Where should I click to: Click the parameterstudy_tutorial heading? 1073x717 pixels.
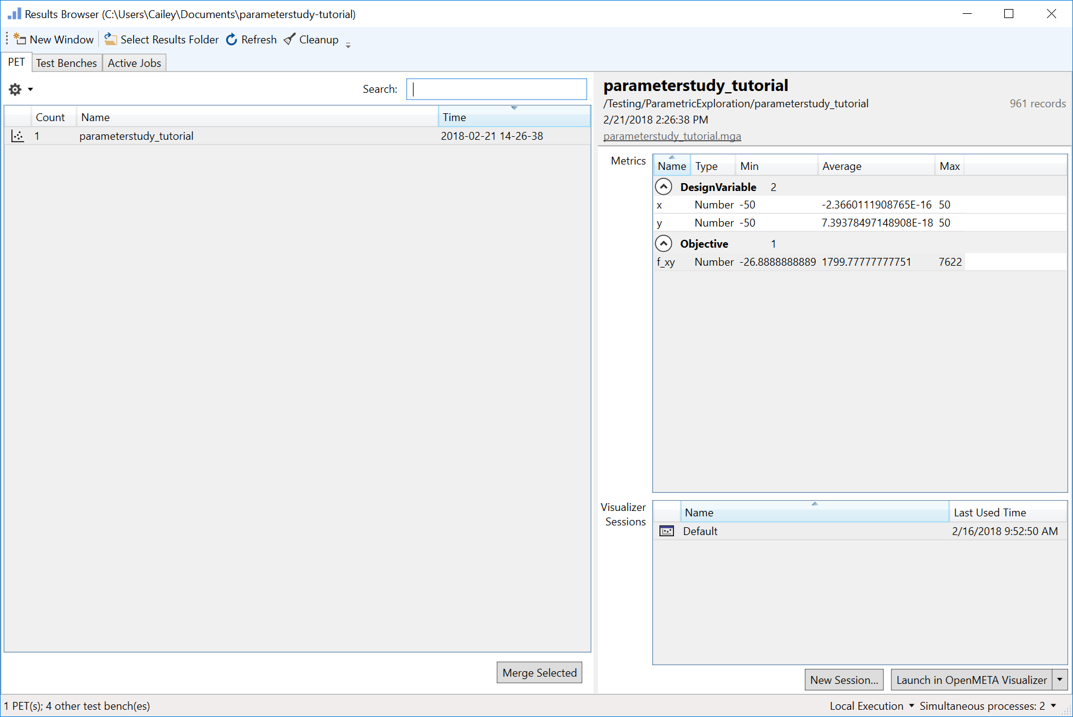click(x=696, y=86)
